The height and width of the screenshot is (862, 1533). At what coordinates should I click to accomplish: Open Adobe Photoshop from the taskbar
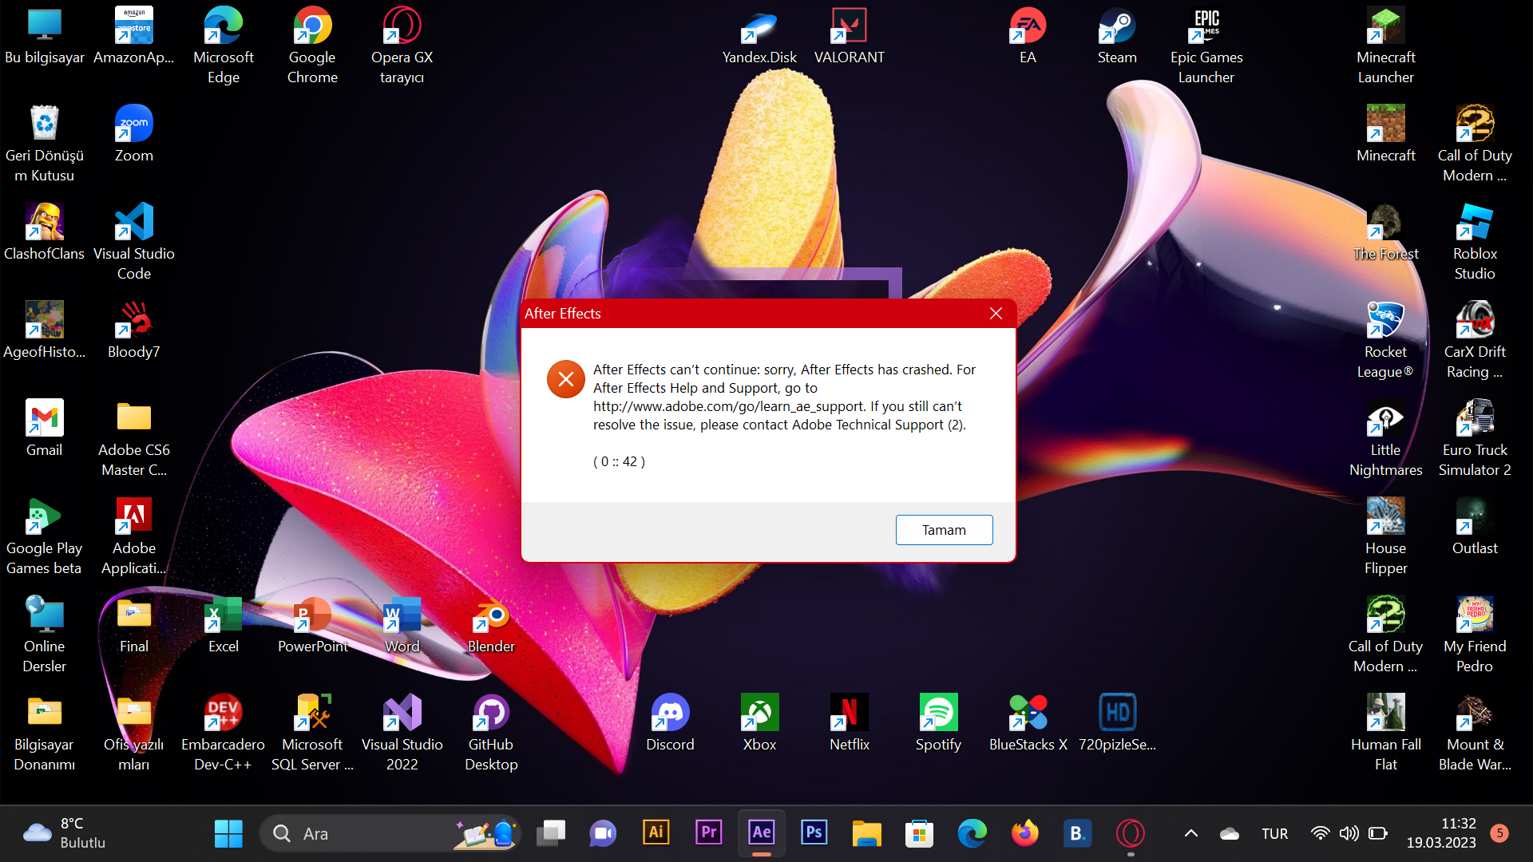(x=814, y=832)
